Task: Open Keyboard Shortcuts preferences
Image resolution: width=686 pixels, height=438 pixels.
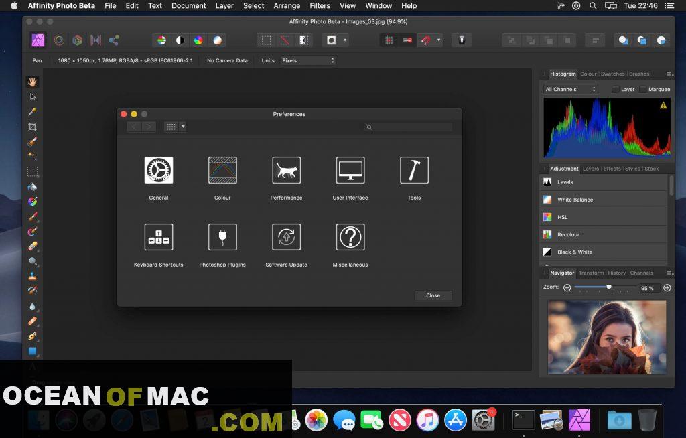Action: 158,237
